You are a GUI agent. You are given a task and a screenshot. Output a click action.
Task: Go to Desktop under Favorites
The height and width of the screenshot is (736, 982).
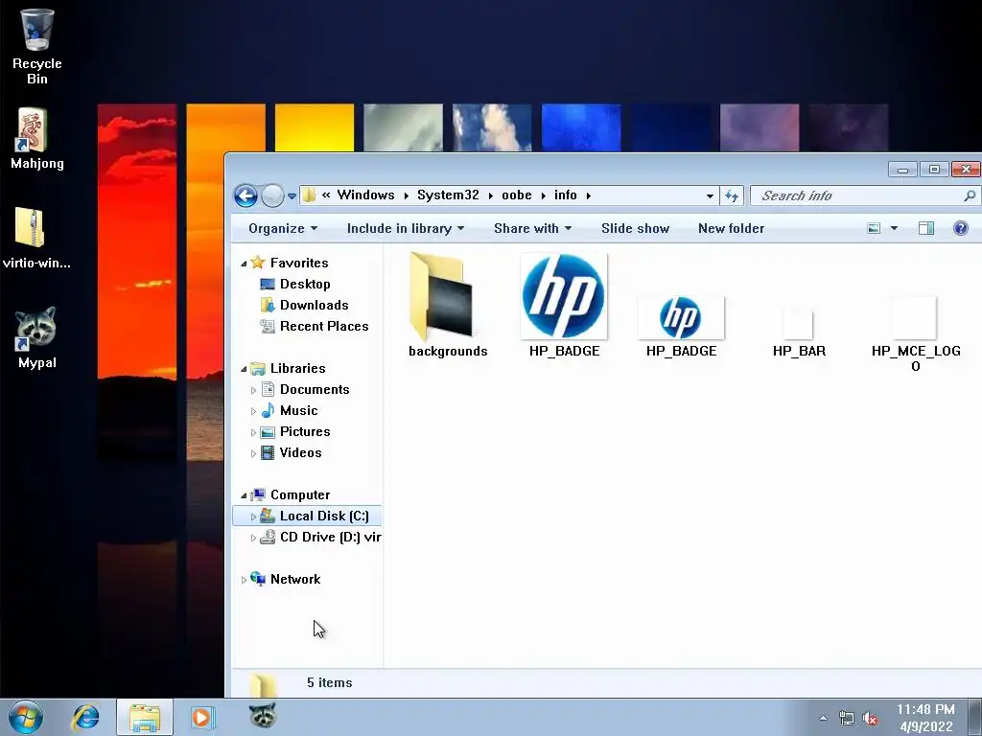coord(305,284)
